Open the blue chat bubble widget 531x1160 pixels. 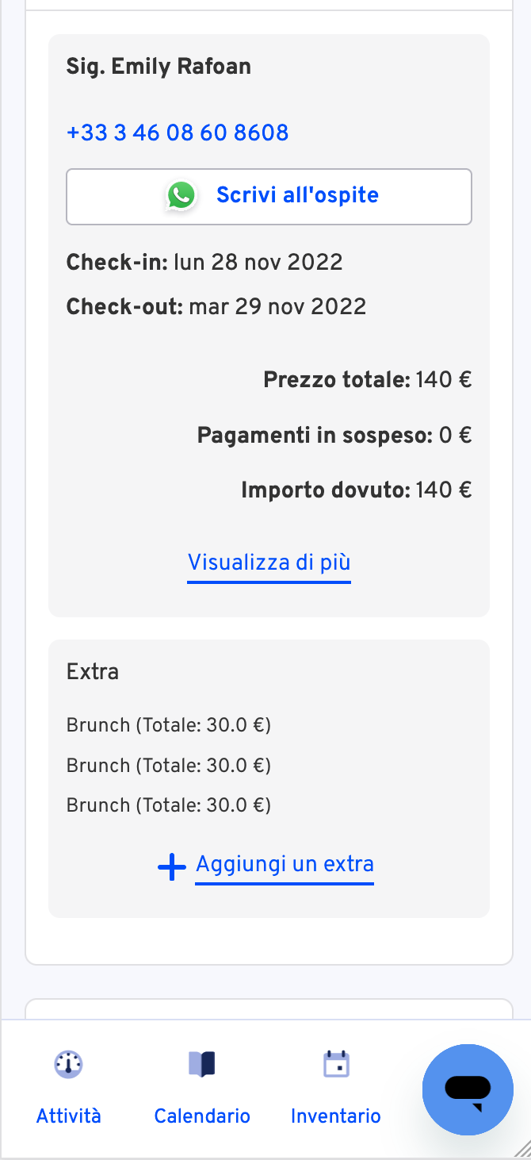(468, 1089)
